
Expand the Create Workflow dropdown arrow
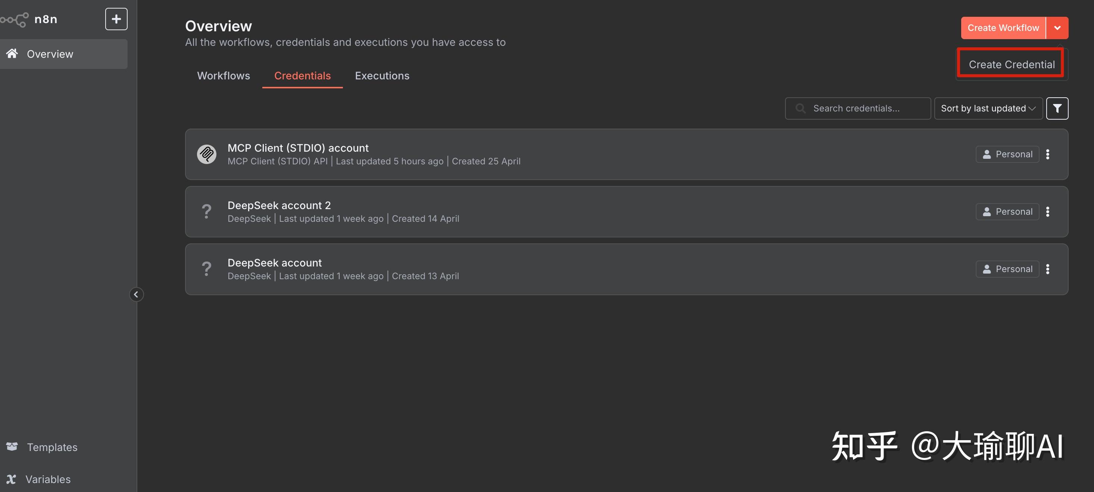click(x=1057, y=28)
